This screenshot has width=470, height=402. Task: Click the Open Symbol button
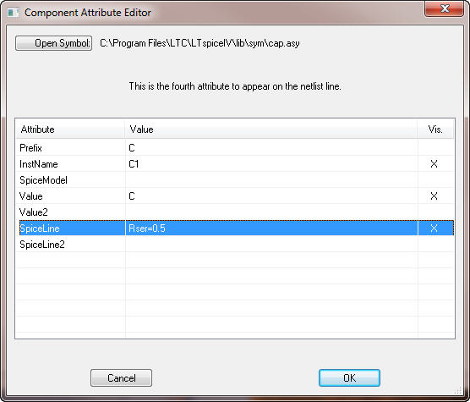pyautogui.click(x=53, y=43)
